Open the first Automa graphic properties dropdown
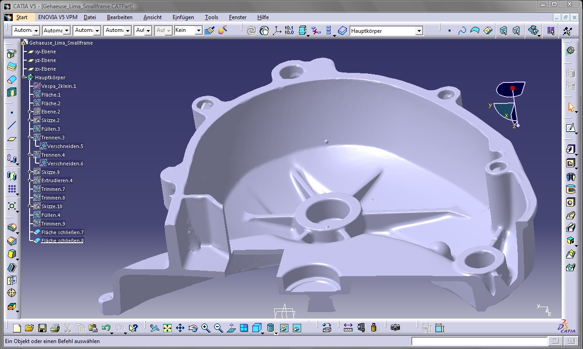 [36, 31]
